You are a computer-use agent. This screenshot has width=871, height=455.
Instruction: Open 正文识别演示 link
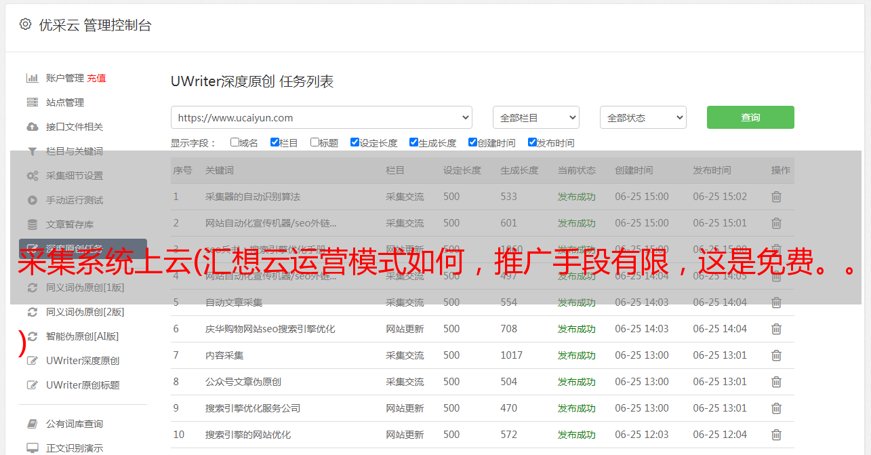pyautogui.click(x=75, y=448)
